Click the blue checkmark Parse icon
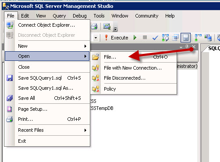220x162 pixels. pos(155,38)
